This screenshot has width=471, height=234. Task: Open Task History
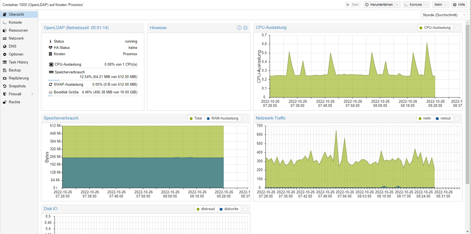tap(19, 62)
